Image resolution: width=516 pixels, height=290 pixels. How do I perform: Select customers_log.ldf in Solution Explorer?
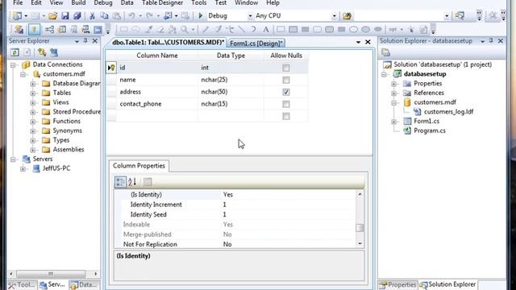[x=448, y=112]
